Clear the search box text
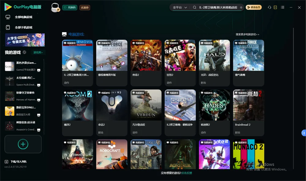The width and height of the screenshot is (306, 181). click(x=241, y=8)
